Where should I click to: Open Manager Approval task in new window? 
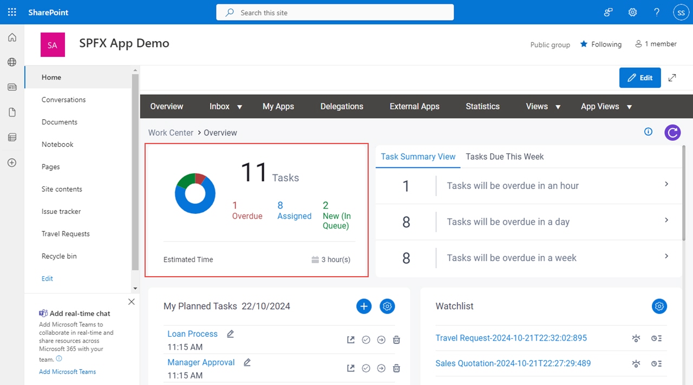[x=351, y=368]
